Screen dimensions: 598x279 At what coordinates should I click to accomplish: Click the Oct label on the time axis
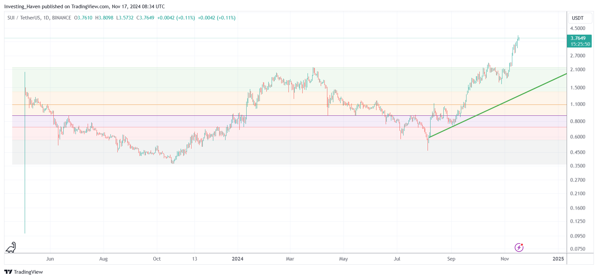(157, 259)
